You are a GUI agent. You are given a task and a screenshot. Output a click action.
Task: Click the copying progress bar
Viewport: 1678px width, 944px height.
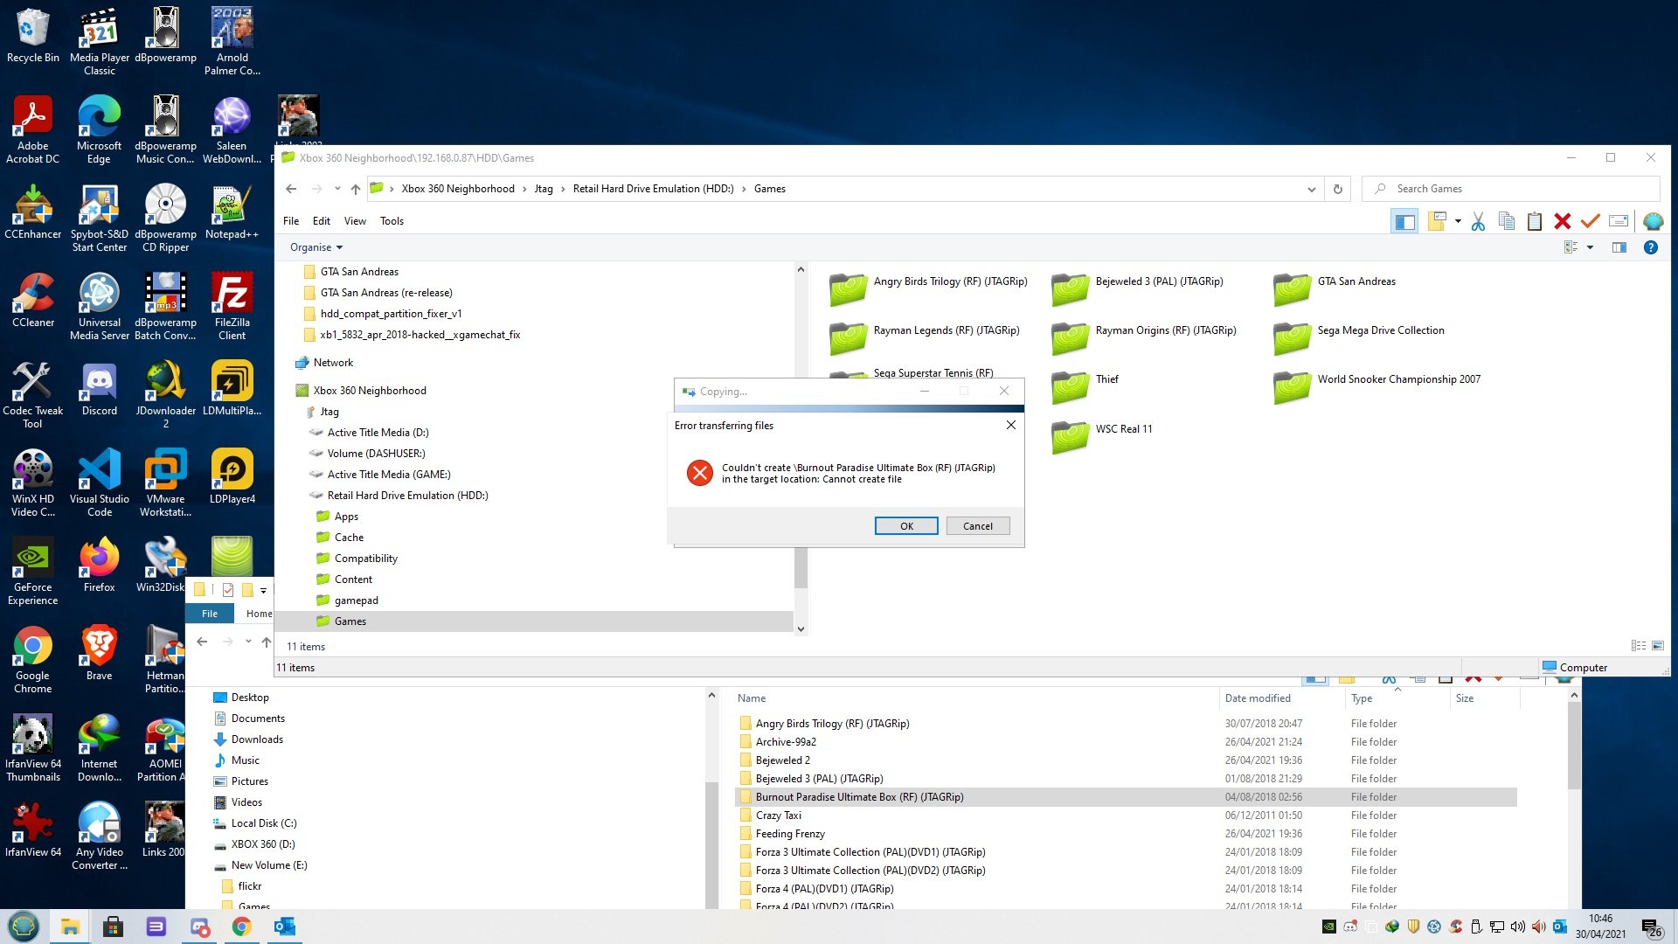click(x=849, y=408)
